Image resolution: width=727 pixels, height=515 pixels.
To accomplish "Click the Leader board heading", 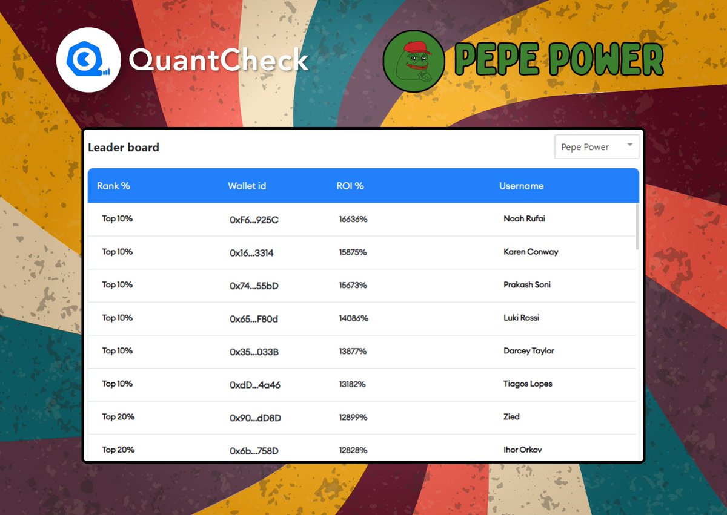I will point(124,147).
